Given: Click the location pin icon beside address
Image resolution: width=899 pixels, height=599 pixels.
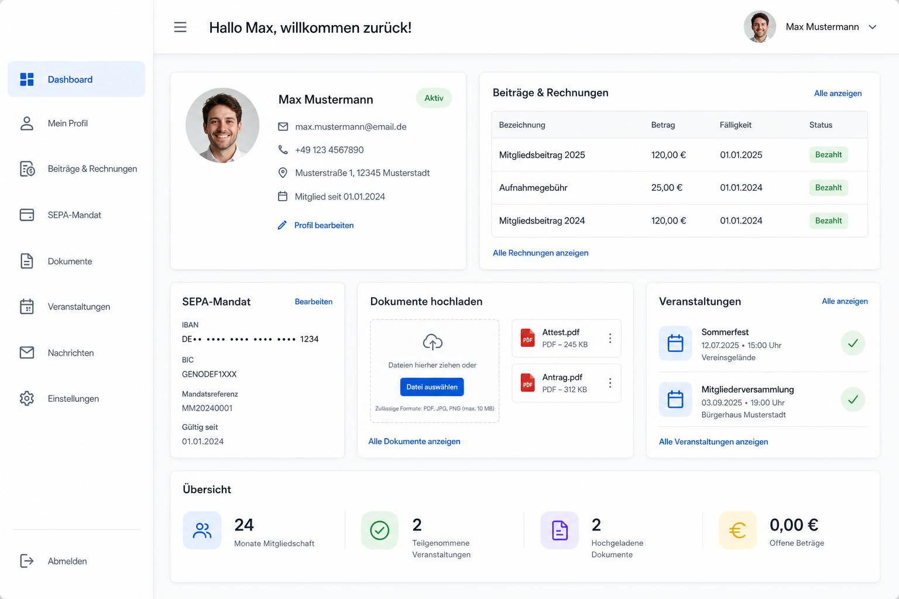Looking at the screenshot, I should pos(283,173).
